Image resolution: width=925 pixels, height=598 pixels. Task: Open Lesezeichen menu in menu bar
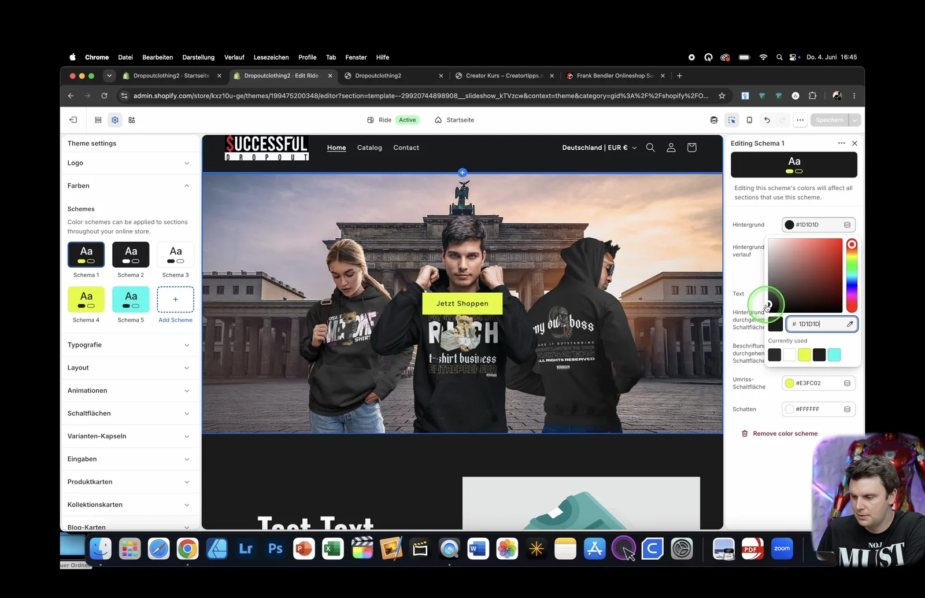(271, 57)
